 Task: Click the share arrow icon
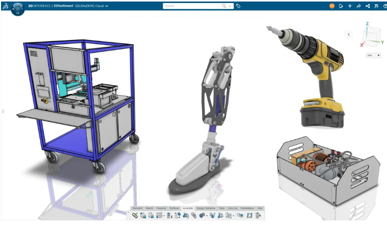pos(359,6)
